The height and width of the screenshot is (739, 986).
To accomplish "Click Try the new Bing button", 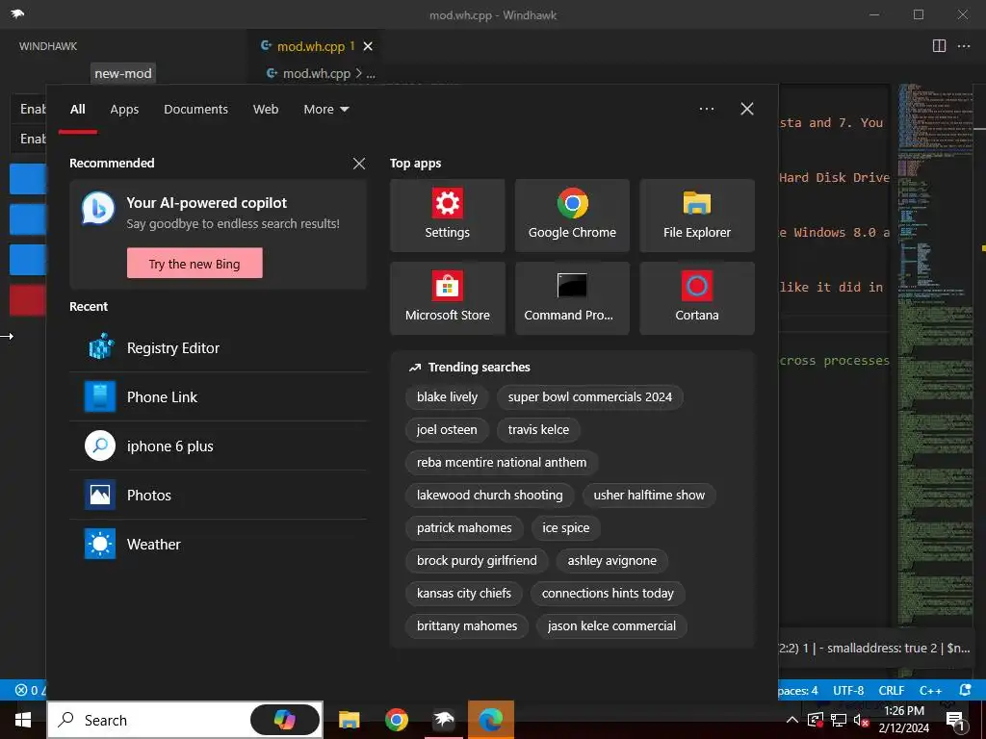I will pyautogui.click(x=195, y=264).
